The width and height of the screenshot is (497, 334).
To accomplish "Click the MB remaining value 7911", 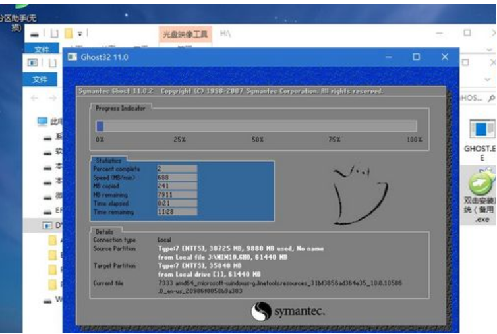I will tap(177, 194).
